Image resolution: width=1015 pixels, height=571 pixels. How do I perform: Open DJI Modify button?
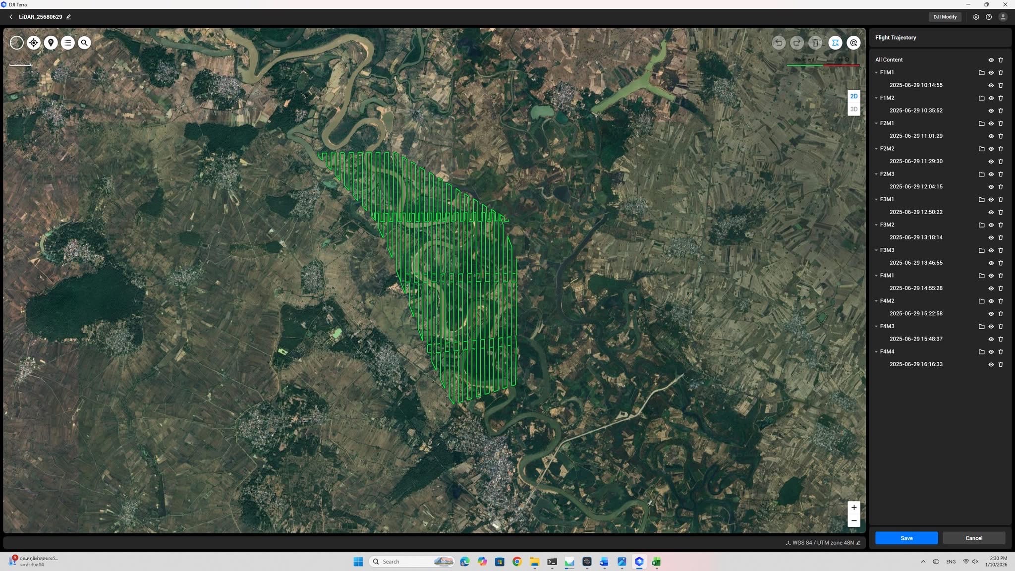pyautogui.click(x=945, y=17)
